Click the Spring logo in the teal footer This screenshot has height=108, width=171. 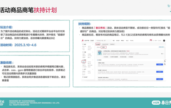(2, 103)
